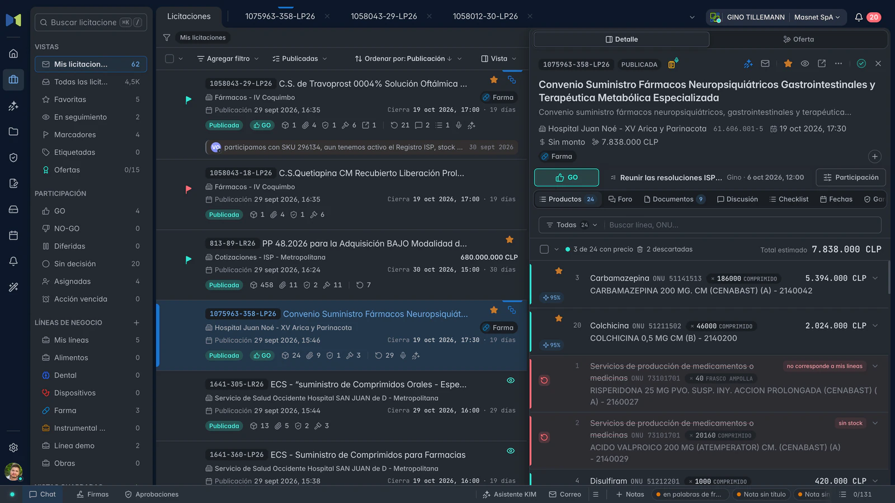Toggle the select-all products checkbox
895x503 pixels.
544,249
